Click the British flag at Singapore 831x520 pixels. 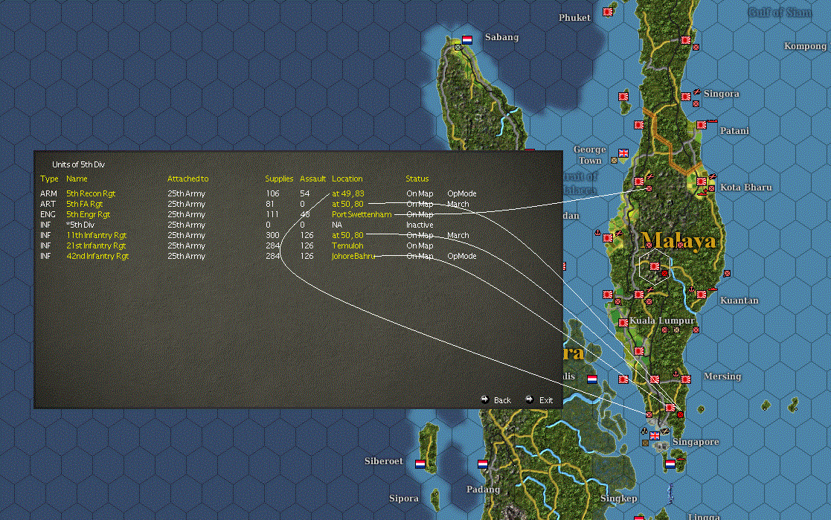[x=655, y=436]
